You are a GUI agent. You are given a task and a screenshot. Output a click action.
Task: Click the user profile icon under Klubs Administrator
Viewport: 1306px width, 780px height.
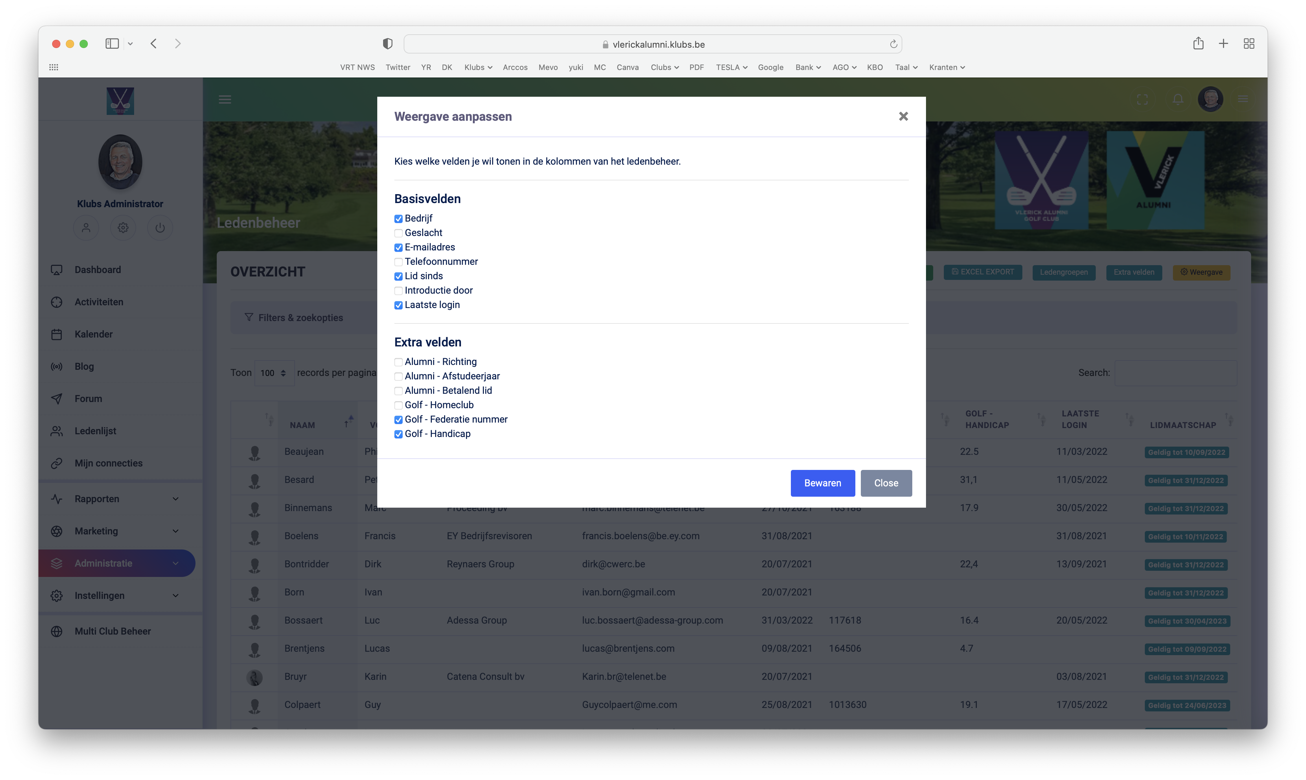click(86, 228)
